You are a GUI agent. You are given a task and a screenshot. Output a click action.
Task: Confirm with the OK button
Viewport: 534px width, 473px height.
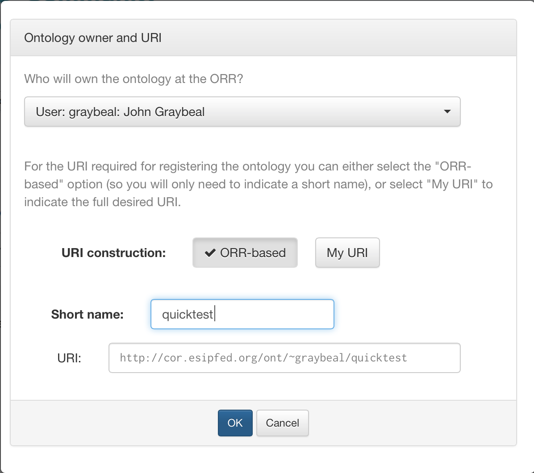235,423
